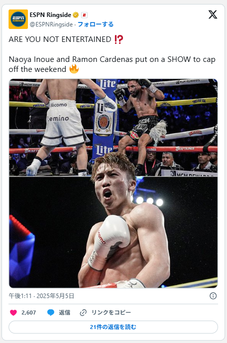Click the 返信 reply label
Viewport: 227px width, 343px height.
[64, 313]
